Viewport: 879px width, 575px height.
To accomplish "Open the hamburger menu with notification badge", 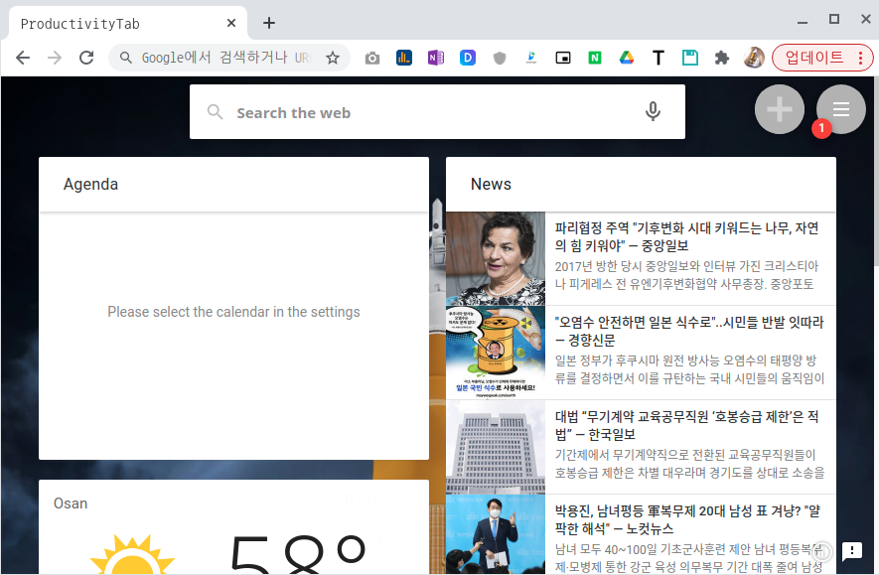I will (x=841, y=109).
